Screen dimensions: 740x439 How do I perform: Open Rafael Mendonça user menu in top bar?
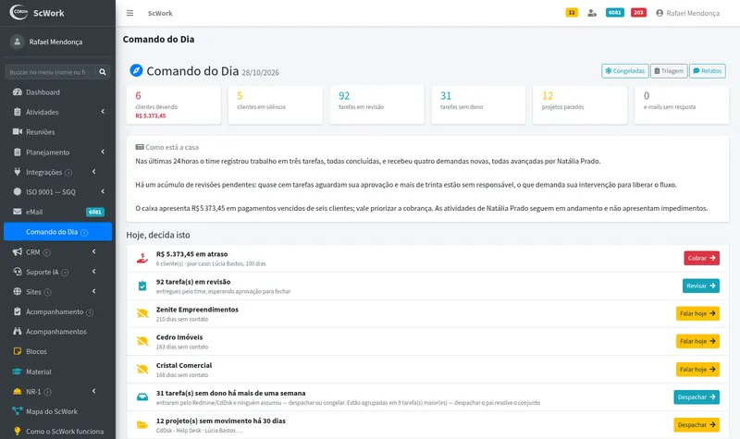coord(687,13)
